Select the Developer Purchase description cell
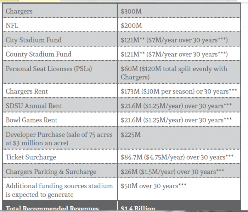The height and width of the screenshot is (212, 248). pyautogui.click(x=59, y=139)
